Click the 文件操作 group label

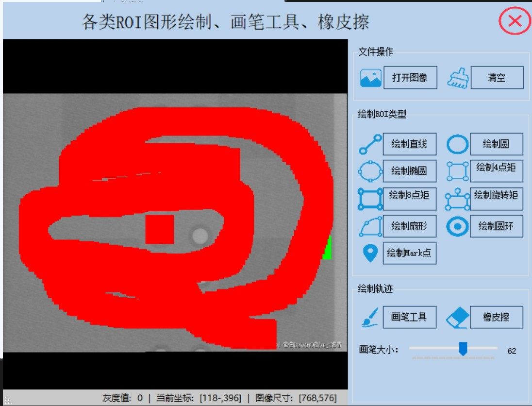(376, 51)
